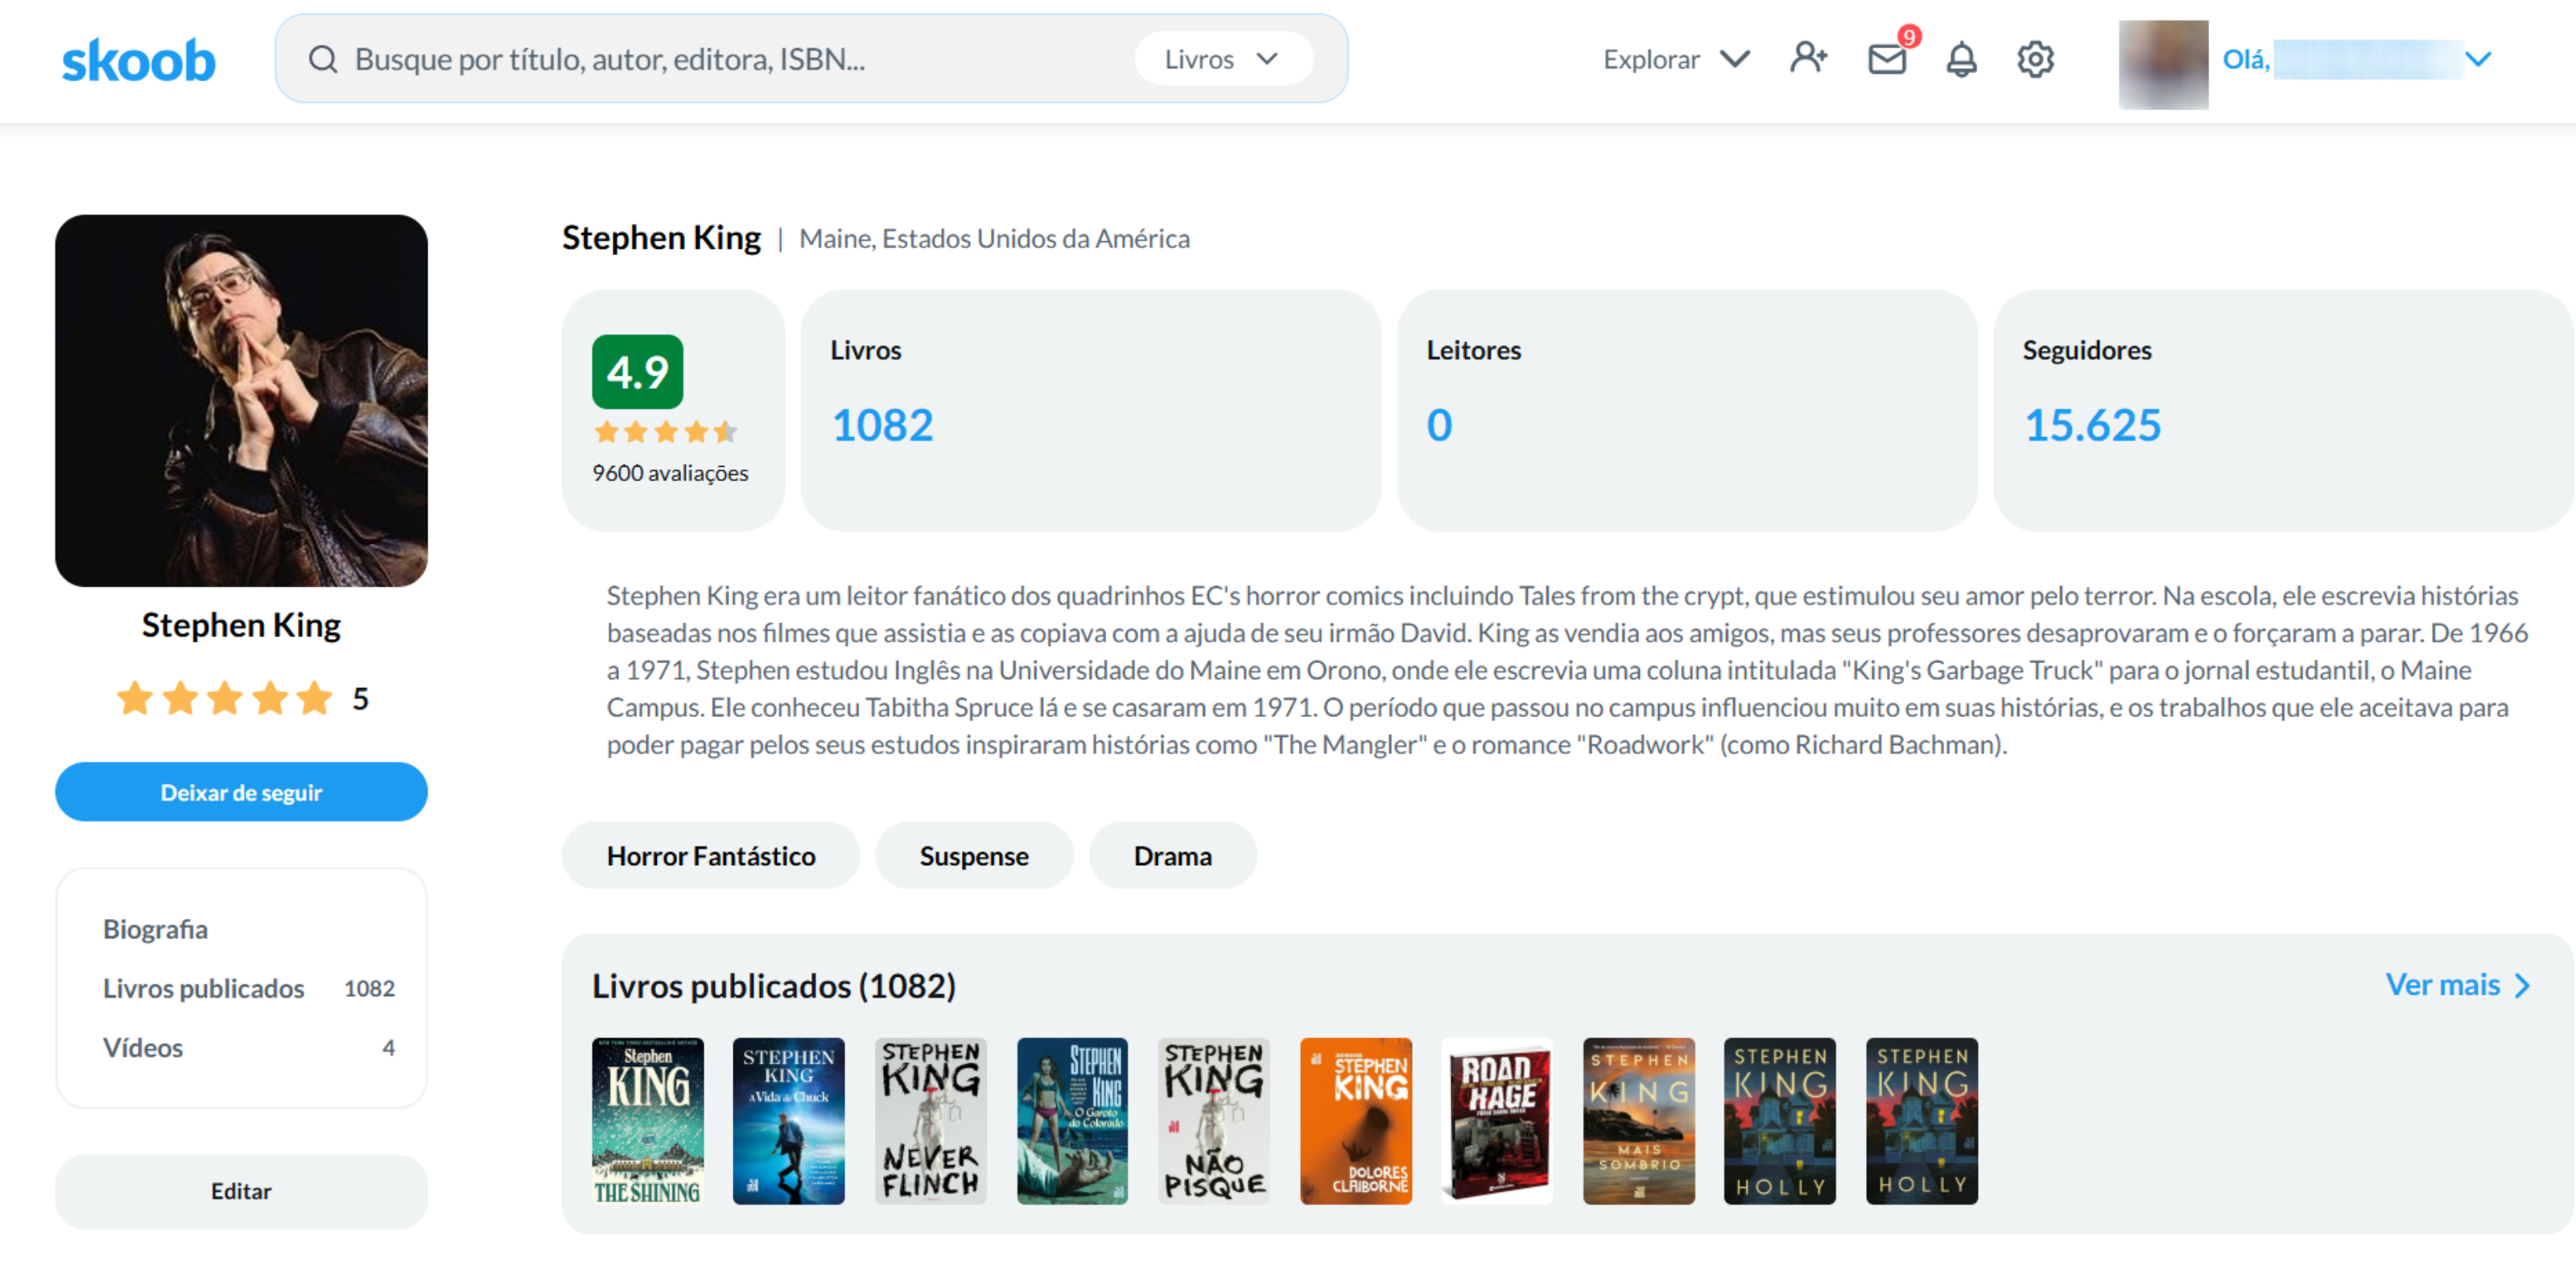Open the settings gear icon

point(2035,60)
